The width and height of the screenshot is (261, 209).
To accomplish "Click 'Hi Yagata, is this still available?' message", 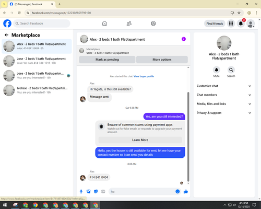I will coord(110,89).
